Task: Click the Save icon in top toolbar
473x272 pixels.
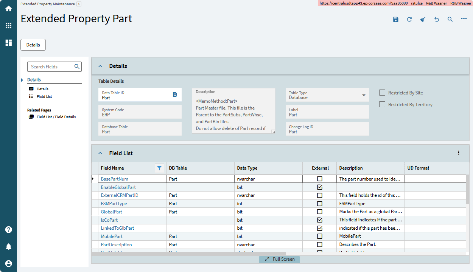Action: pos(395,19)
